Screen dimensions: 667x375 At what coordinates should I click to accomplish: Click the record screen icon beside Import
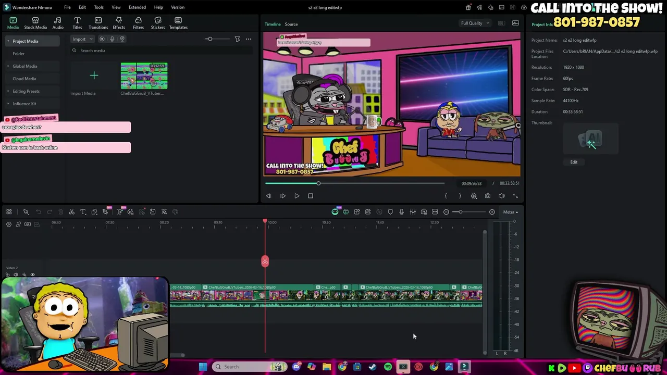point(102,39)
